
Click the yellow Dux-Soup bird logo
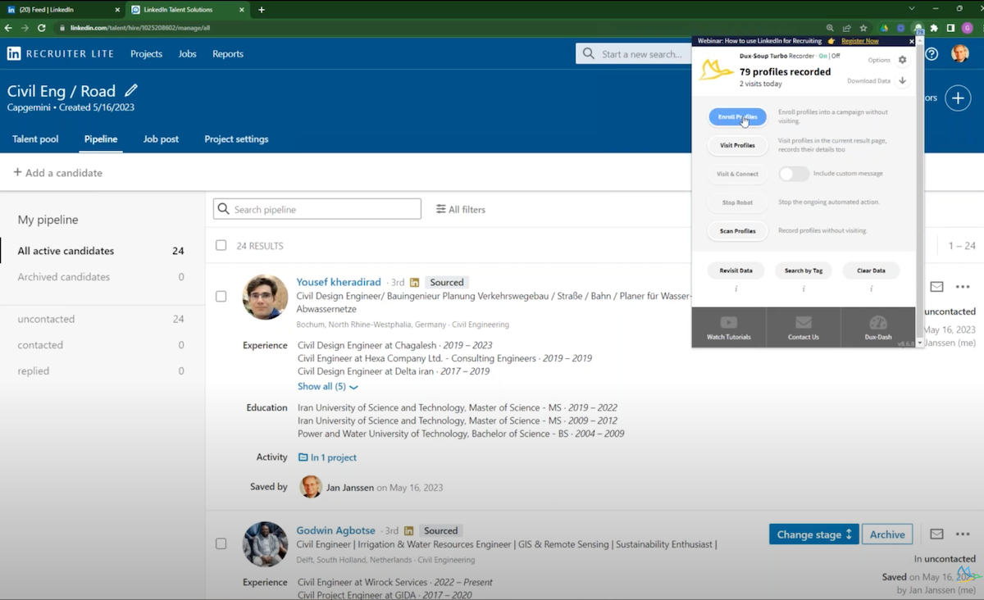pos(715,70)
